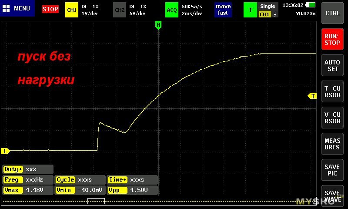Click the Freq measurement label
The image size is (348, 209).
point(13,180)
